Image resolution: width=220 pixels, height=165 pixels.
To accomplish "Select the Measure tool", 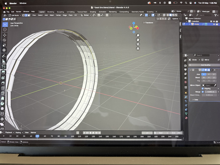I will coord(3,61).
